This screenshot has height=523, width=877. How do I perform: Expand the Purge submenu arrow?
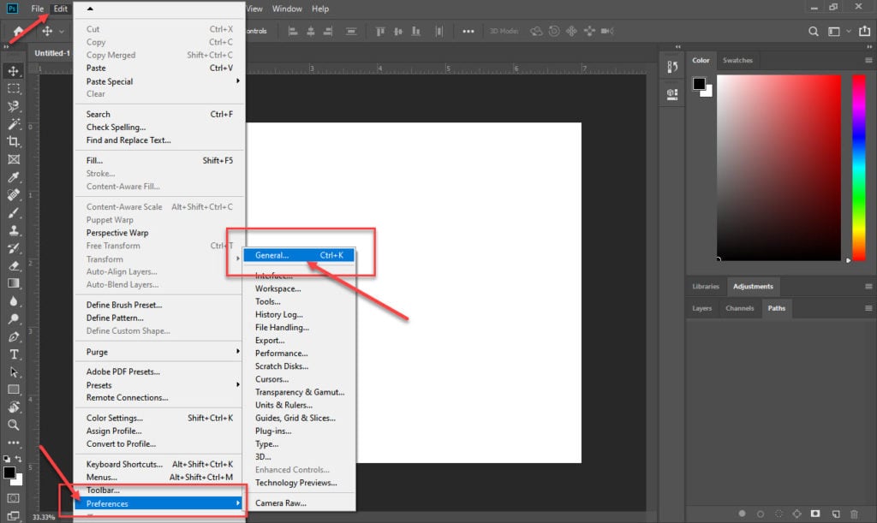tap(238, 352)
